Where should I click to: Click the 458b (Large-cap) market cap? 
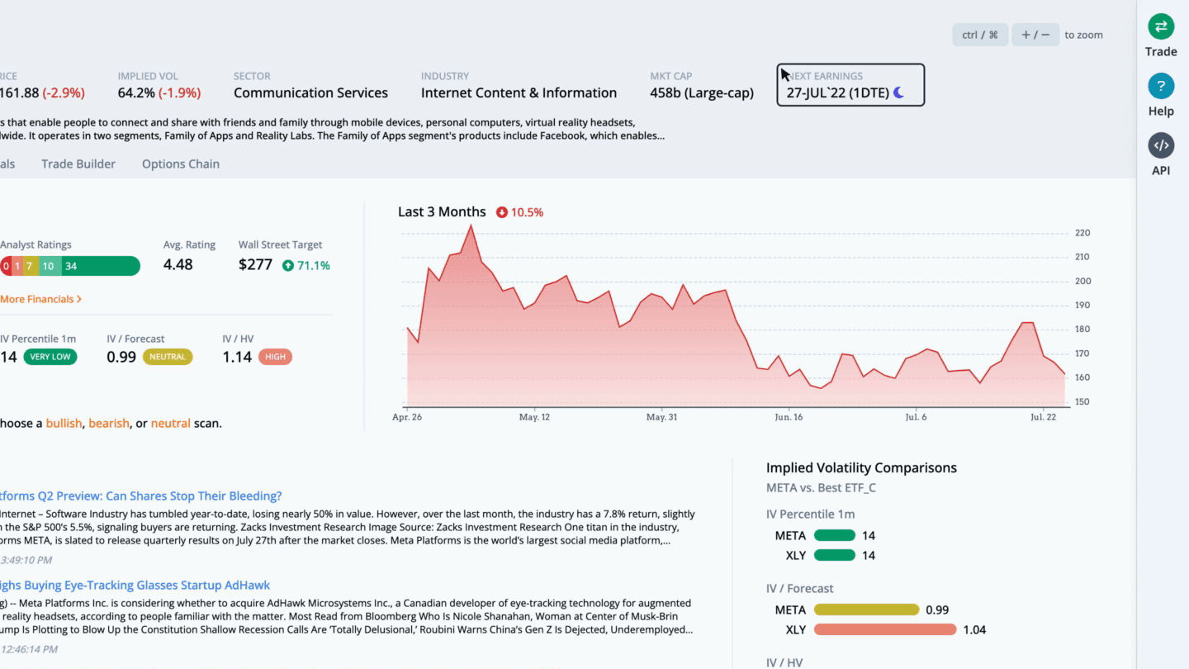[x=702, y=93]
